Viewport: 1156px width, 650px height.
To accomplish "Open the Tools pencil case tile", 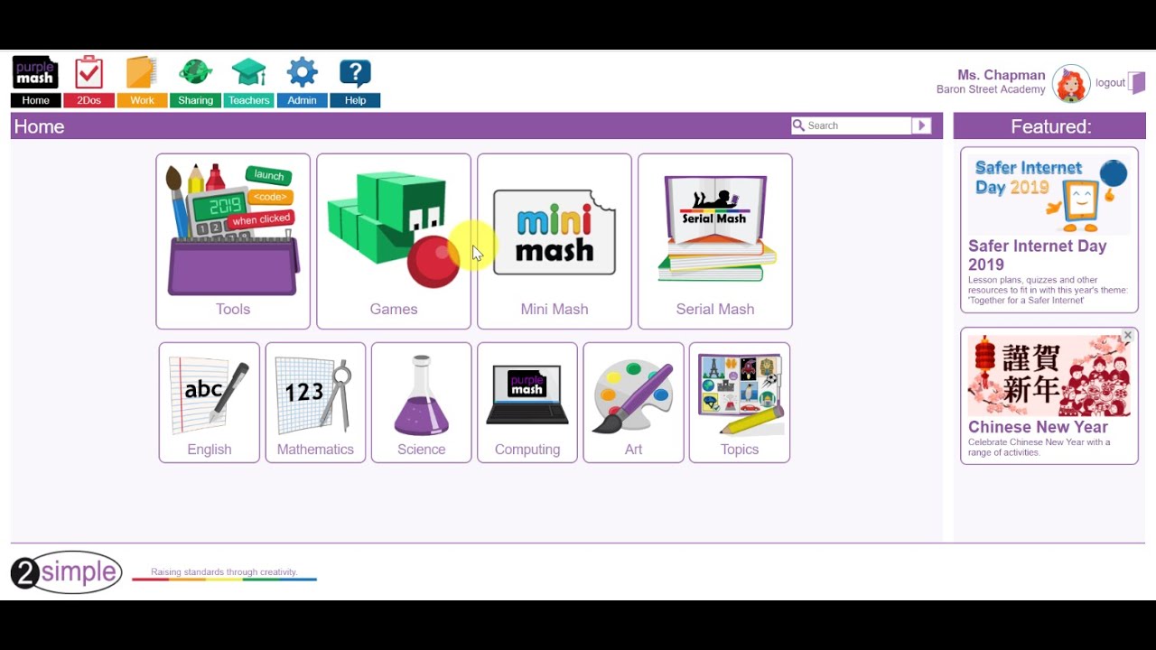I will (x=233, y=241).
